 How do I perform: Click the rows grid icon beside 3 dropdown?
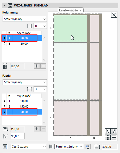(x=29, y=89)
